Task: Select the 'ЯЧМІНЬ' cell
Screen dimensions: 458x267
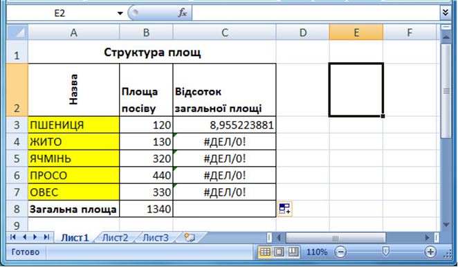Action: pyautogui.click(x=73, y=158)
